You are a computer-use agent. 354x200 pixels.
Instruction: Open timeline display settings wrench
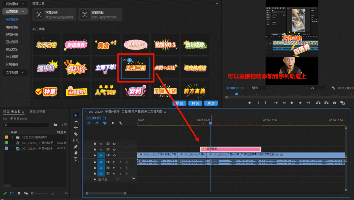[120, 123]
